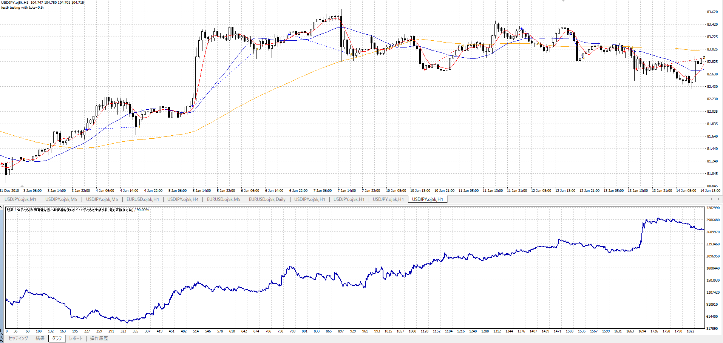723x343 pixels.
Task: Open the EURUSD.oj5k,H1 chart tab
Action: [x=142, y=199]
